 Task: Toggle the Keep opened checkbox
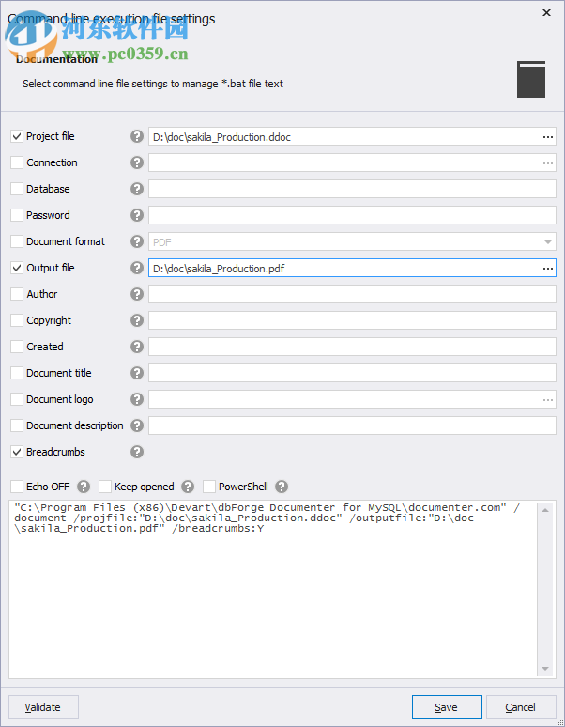(105, 487)
